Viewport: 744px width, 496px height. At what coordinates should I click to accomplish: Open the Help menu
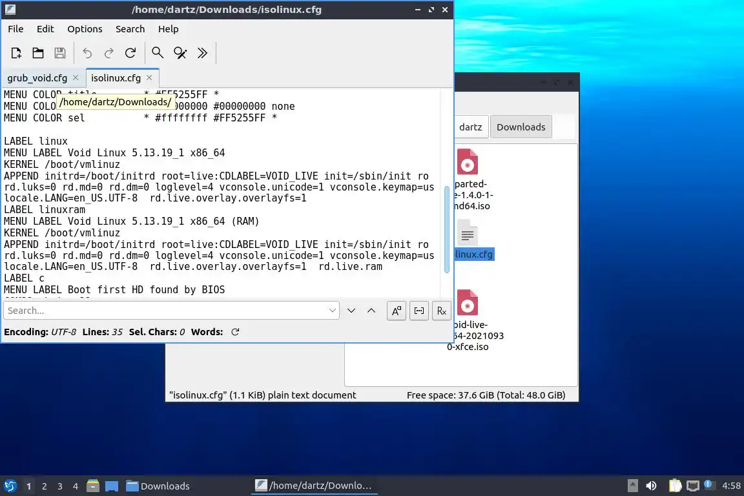(x=168, y=29)
